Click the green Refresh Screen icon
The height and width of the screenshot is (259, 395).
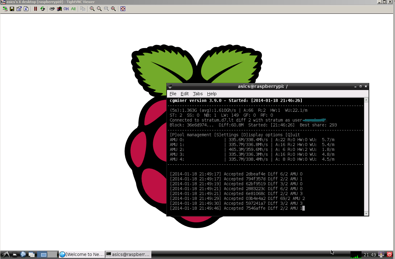coord(43,9)
